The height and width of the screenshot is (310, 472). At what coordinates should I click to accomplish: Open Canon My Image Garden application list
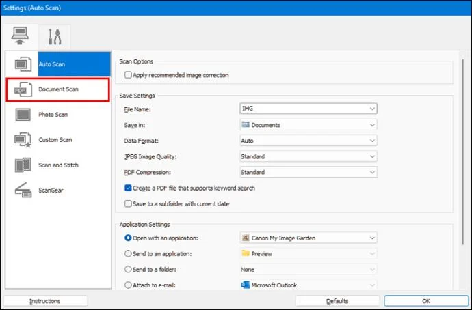click(x=309, y=238)
